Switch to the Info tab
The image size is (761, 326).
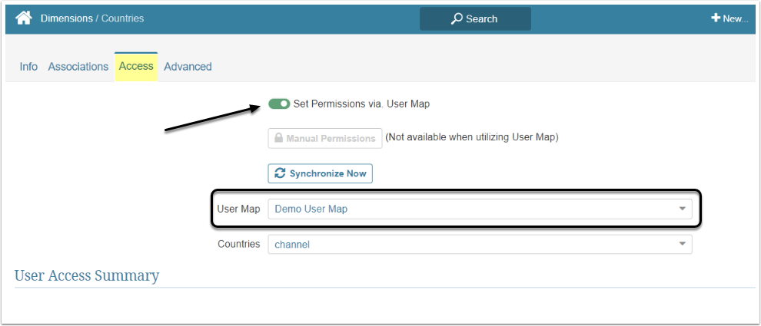[28, 67]
